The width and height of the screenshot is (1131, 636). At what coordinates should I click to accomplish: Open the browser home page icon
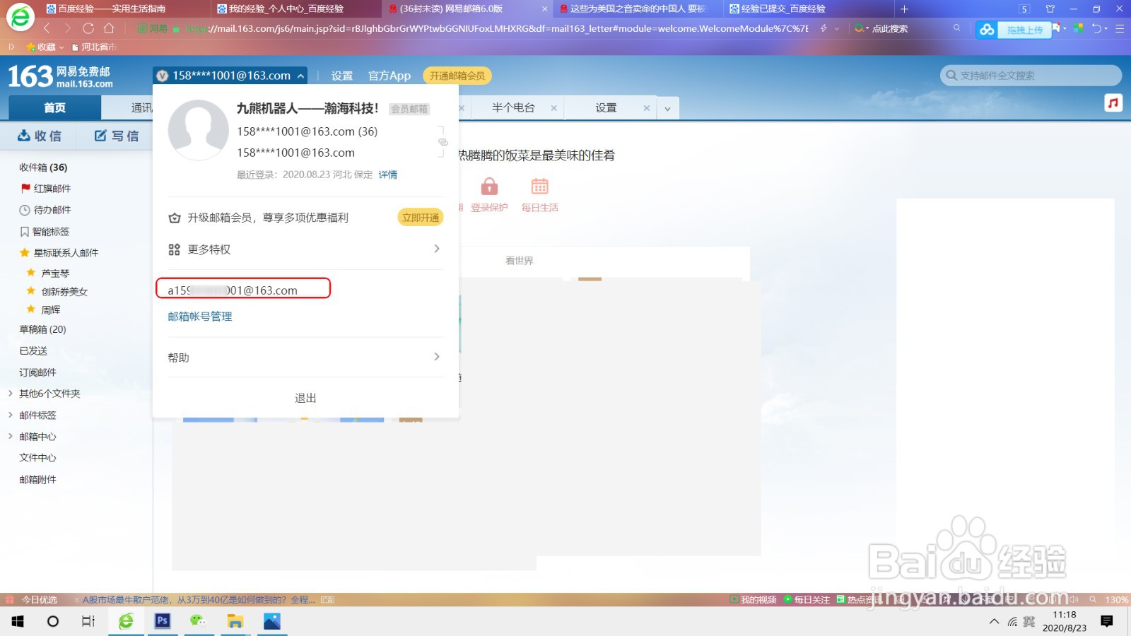pyautogui.click(x=109, y=28)
